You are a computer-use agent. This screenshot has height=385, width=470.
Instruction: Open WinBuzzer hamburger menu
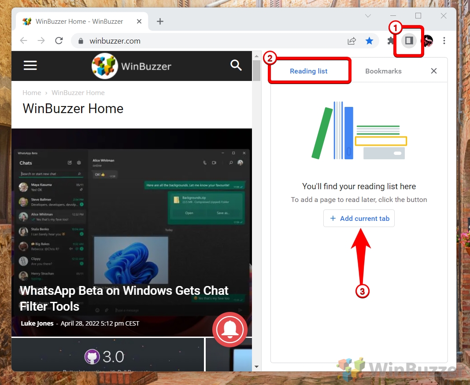pos(30,65)
